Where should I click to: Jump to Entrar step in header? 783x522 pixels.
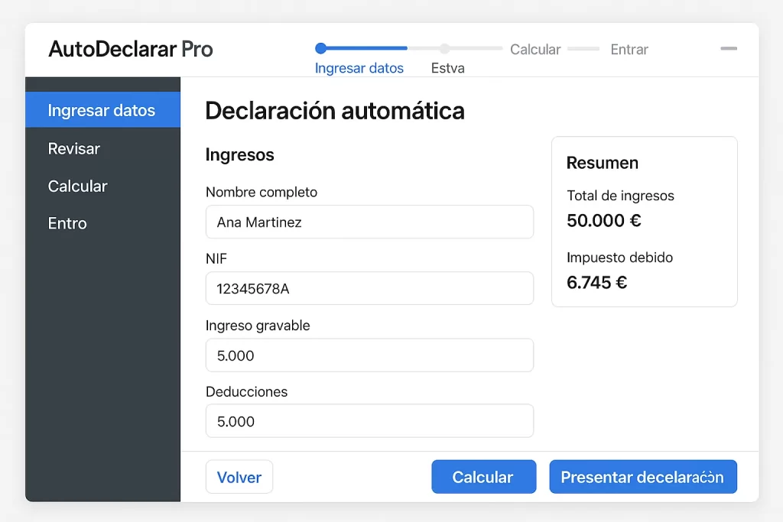tap(629, 50)
